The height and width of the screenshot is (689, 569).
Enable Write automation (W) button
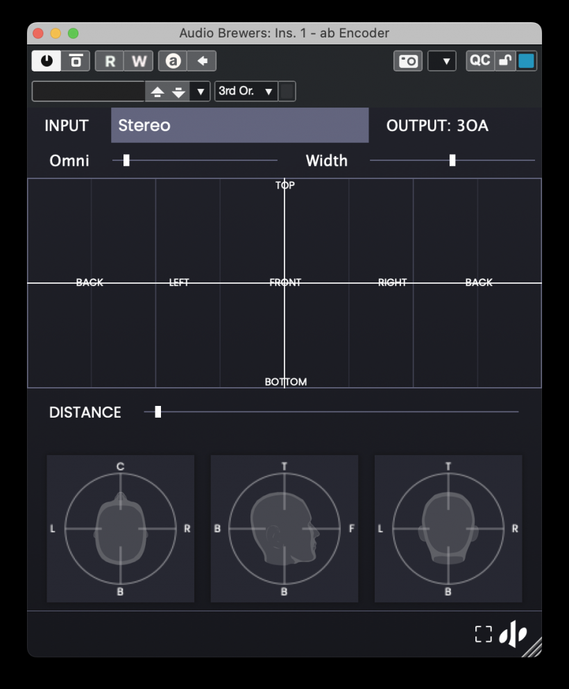point(139,61)
